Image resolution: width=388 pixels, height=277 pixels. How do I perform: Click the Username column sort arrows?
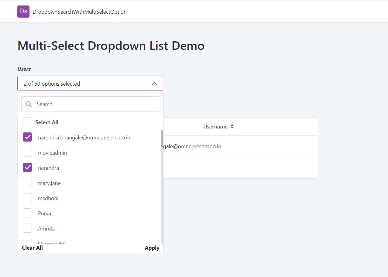232,127
